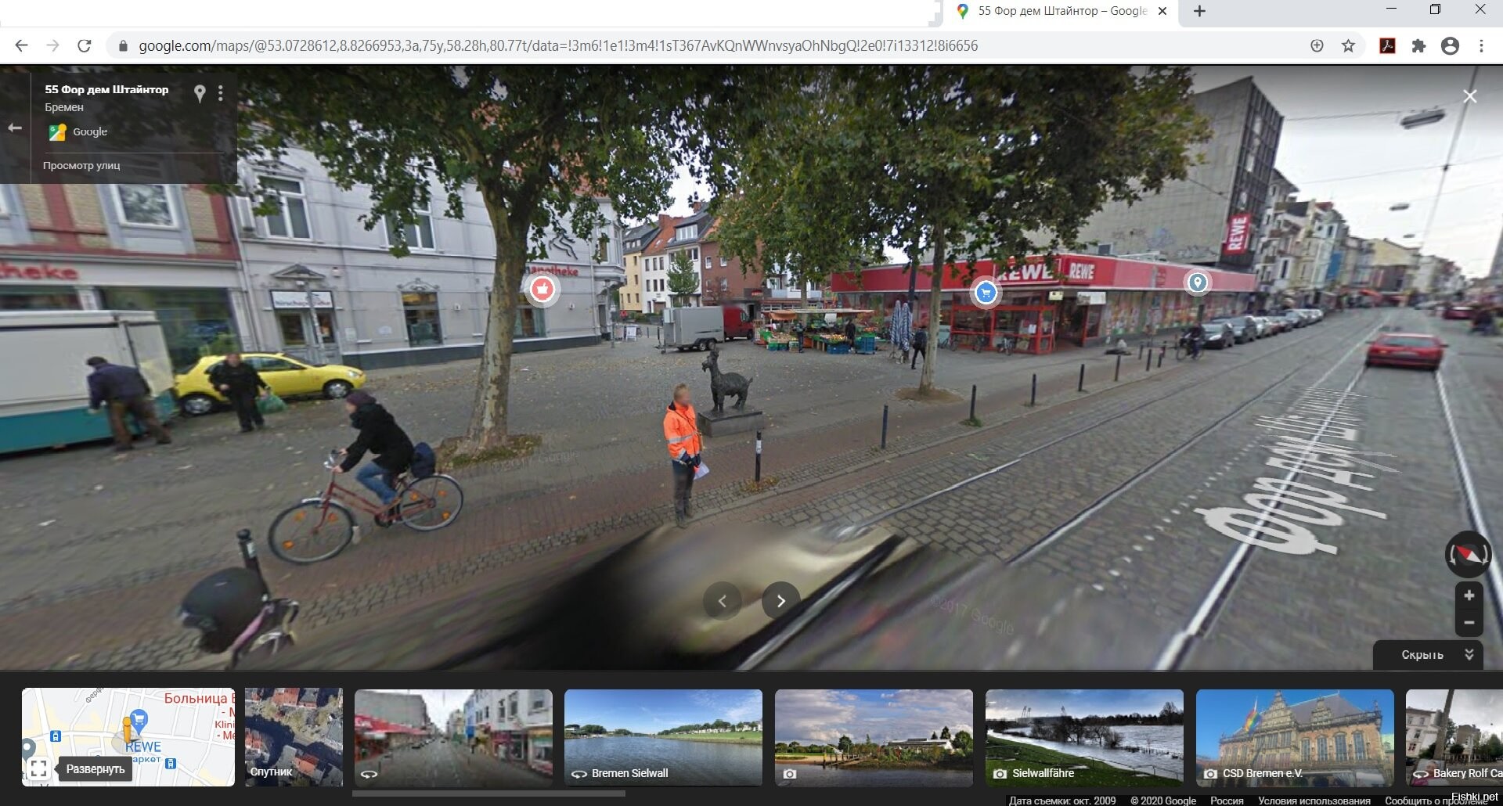Rotate view with compass control
Image resolution: width=1503 pixels, height=806 pixels.
pyautogui.click(x=1468, y=555)
